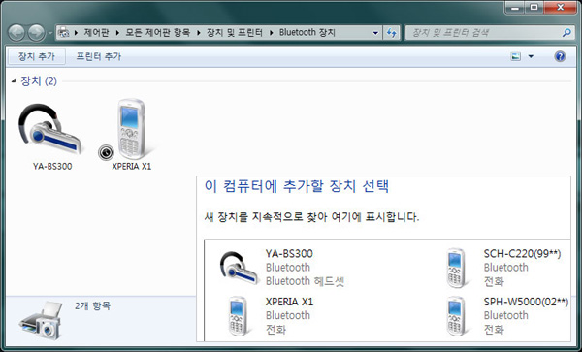Image resolution: width=582 pixels, height=352 pixels.
Task: Open the address bar history dropdown
Action: click(375, 33)
